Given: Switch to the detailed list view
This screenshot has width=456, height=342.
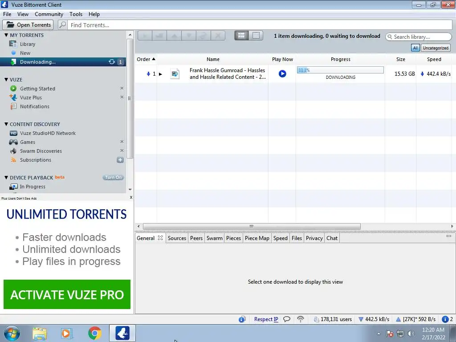Looking at the screenshot, I should pyautogui.click(x=241, y=36).
